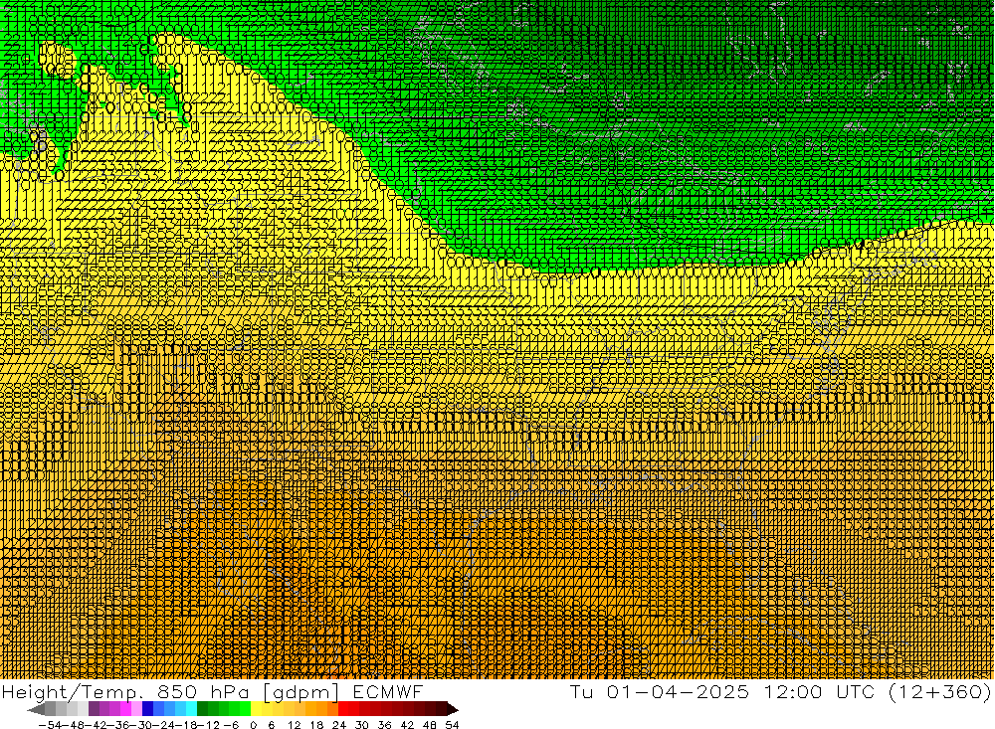Click the dark blue swatch above -30
Viewport: 995px width, 729px height.
147,709
